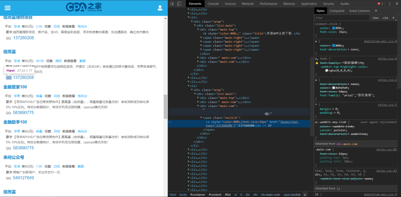
Task: Open the style.css:81 source link
Action: (x=387, y=149)
